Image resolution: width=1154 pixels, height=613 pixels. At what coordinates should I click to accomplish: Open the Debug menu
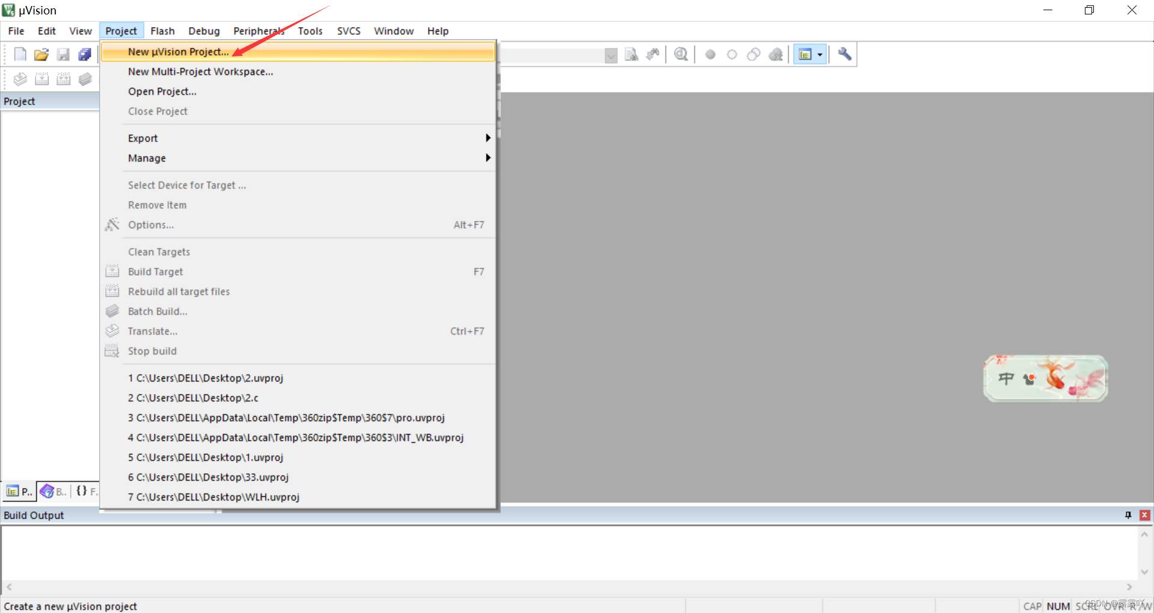(204, 31)
